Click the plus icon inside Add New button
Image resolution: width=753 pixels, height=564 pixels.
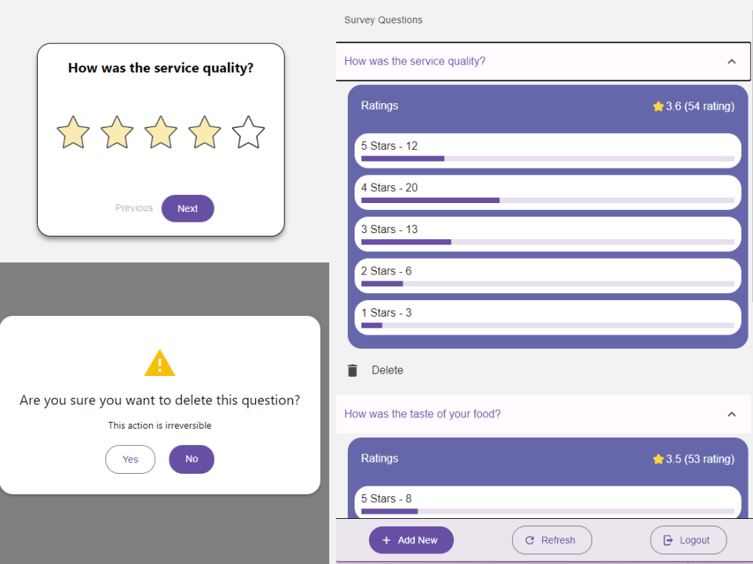pyautogui.click(x=386, y=540)
